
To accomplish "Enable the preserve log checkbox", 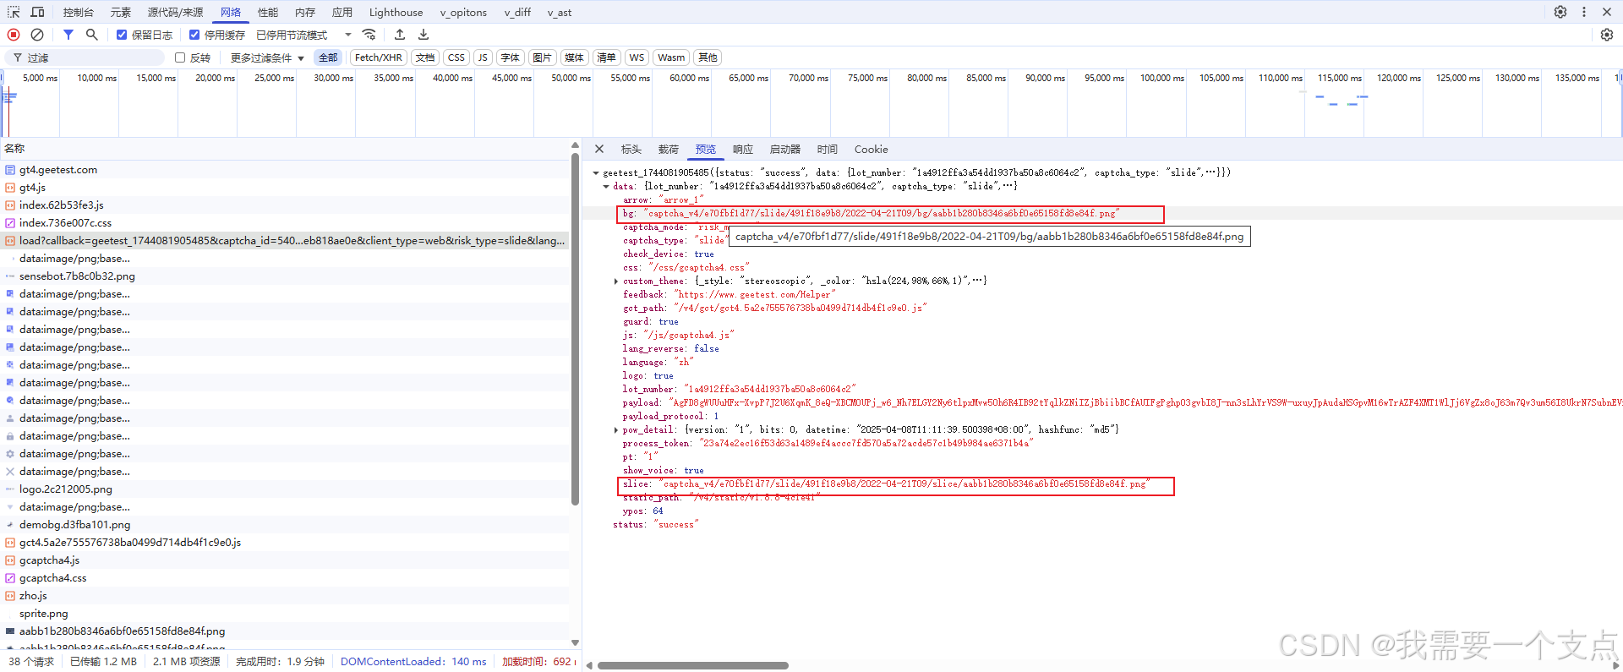I will pos(122,35).
